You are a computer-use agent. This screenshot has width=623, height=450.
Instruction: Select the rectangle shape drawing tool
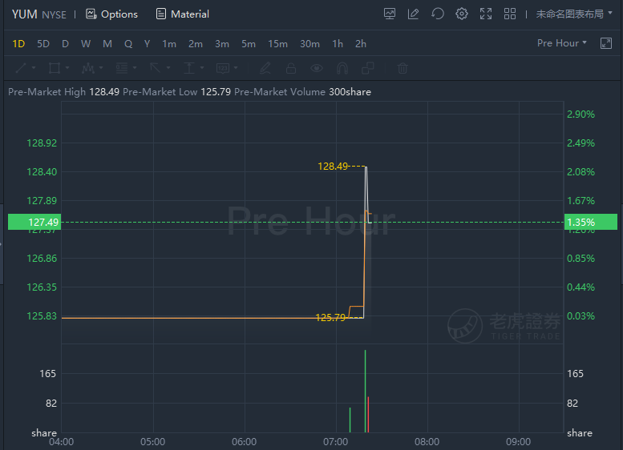55,68
